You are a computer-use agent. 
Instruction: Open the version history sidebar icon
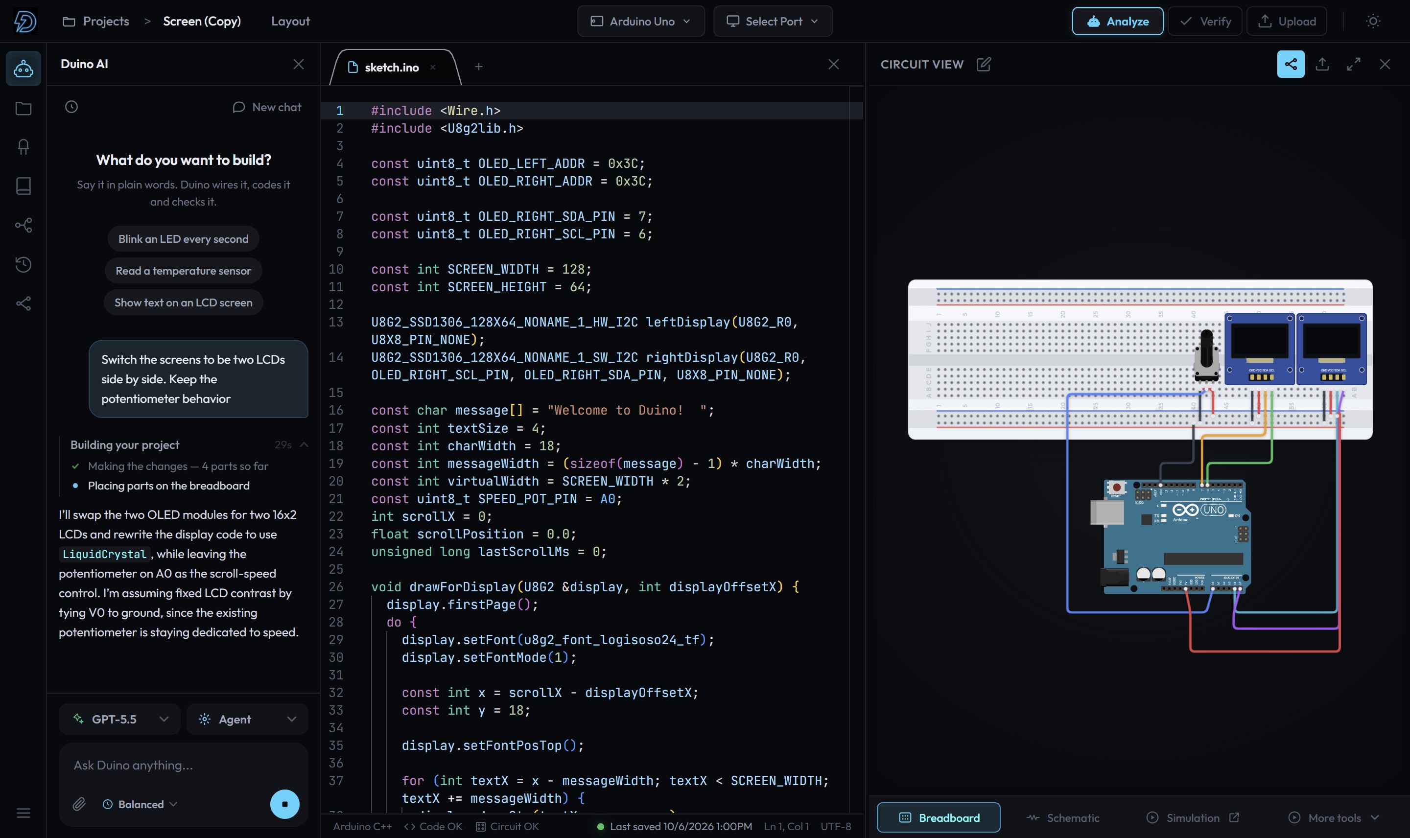23,264
